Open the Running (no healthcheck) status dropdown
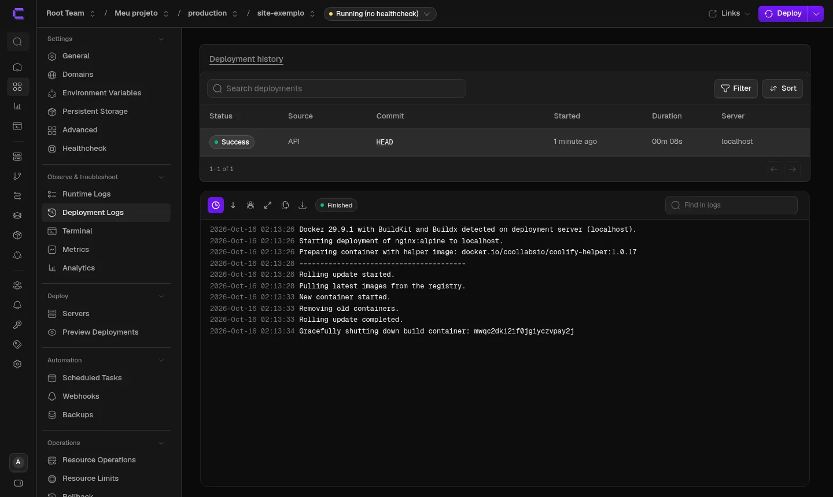The image size is (833, 497). click(x=380, y=14)
